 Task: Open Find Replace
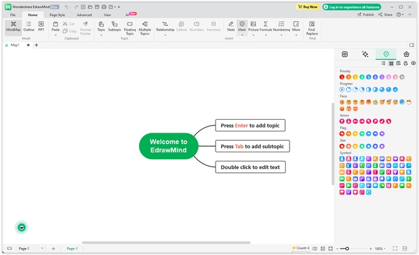[312, 28]
